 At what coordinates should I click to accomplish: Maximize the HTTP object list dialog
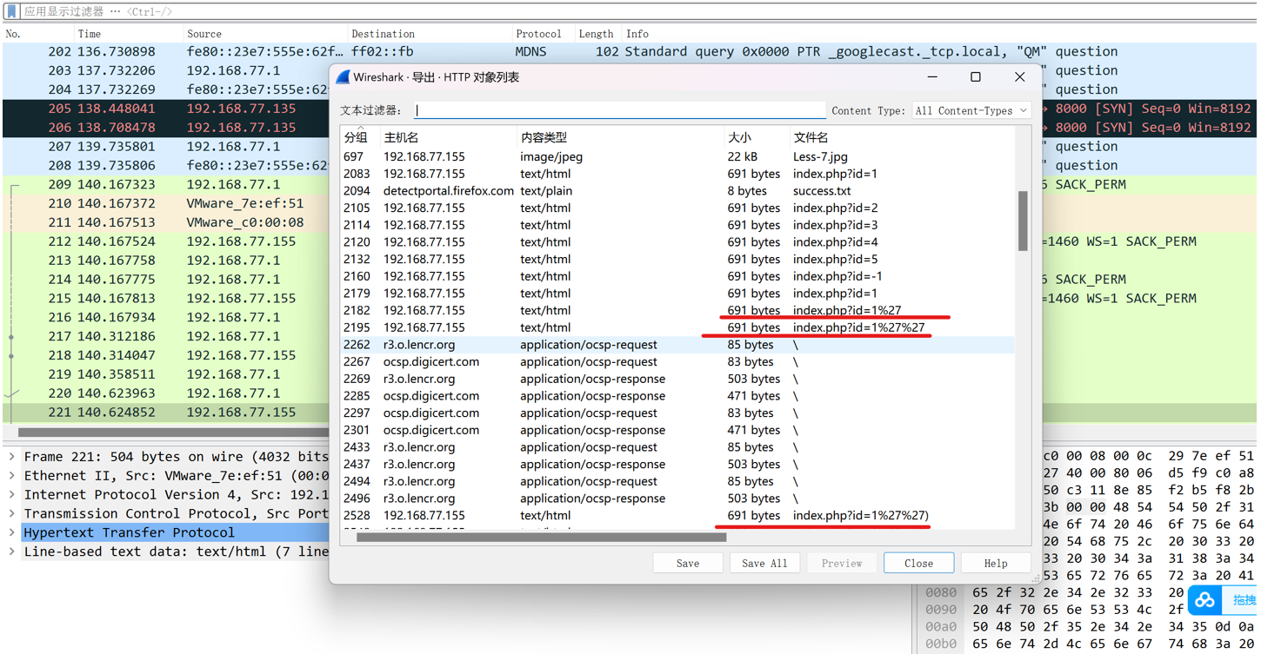coord(976,76)
